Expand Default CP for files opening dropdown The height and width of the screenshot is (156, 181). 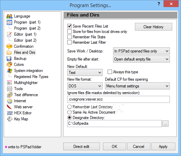137,86
